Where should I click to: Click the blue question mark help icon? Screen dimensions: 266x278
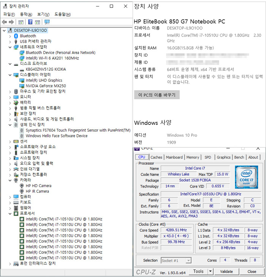30,22
